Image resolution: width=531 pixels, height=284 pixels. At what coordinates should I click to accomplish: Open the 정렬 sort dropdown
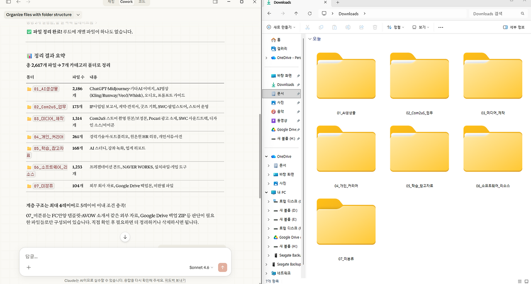397,27
